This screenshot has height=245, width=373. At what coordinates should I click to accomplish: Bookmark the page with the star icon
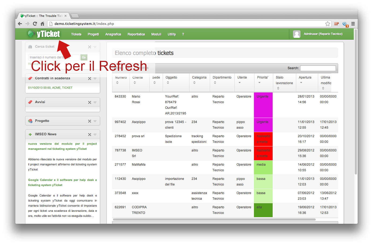coord(328,24)
